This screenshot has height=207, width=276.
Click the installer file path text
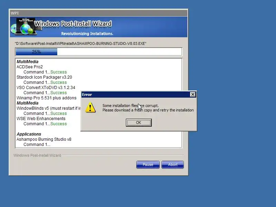pyautogui.click(x=80, y=43)
